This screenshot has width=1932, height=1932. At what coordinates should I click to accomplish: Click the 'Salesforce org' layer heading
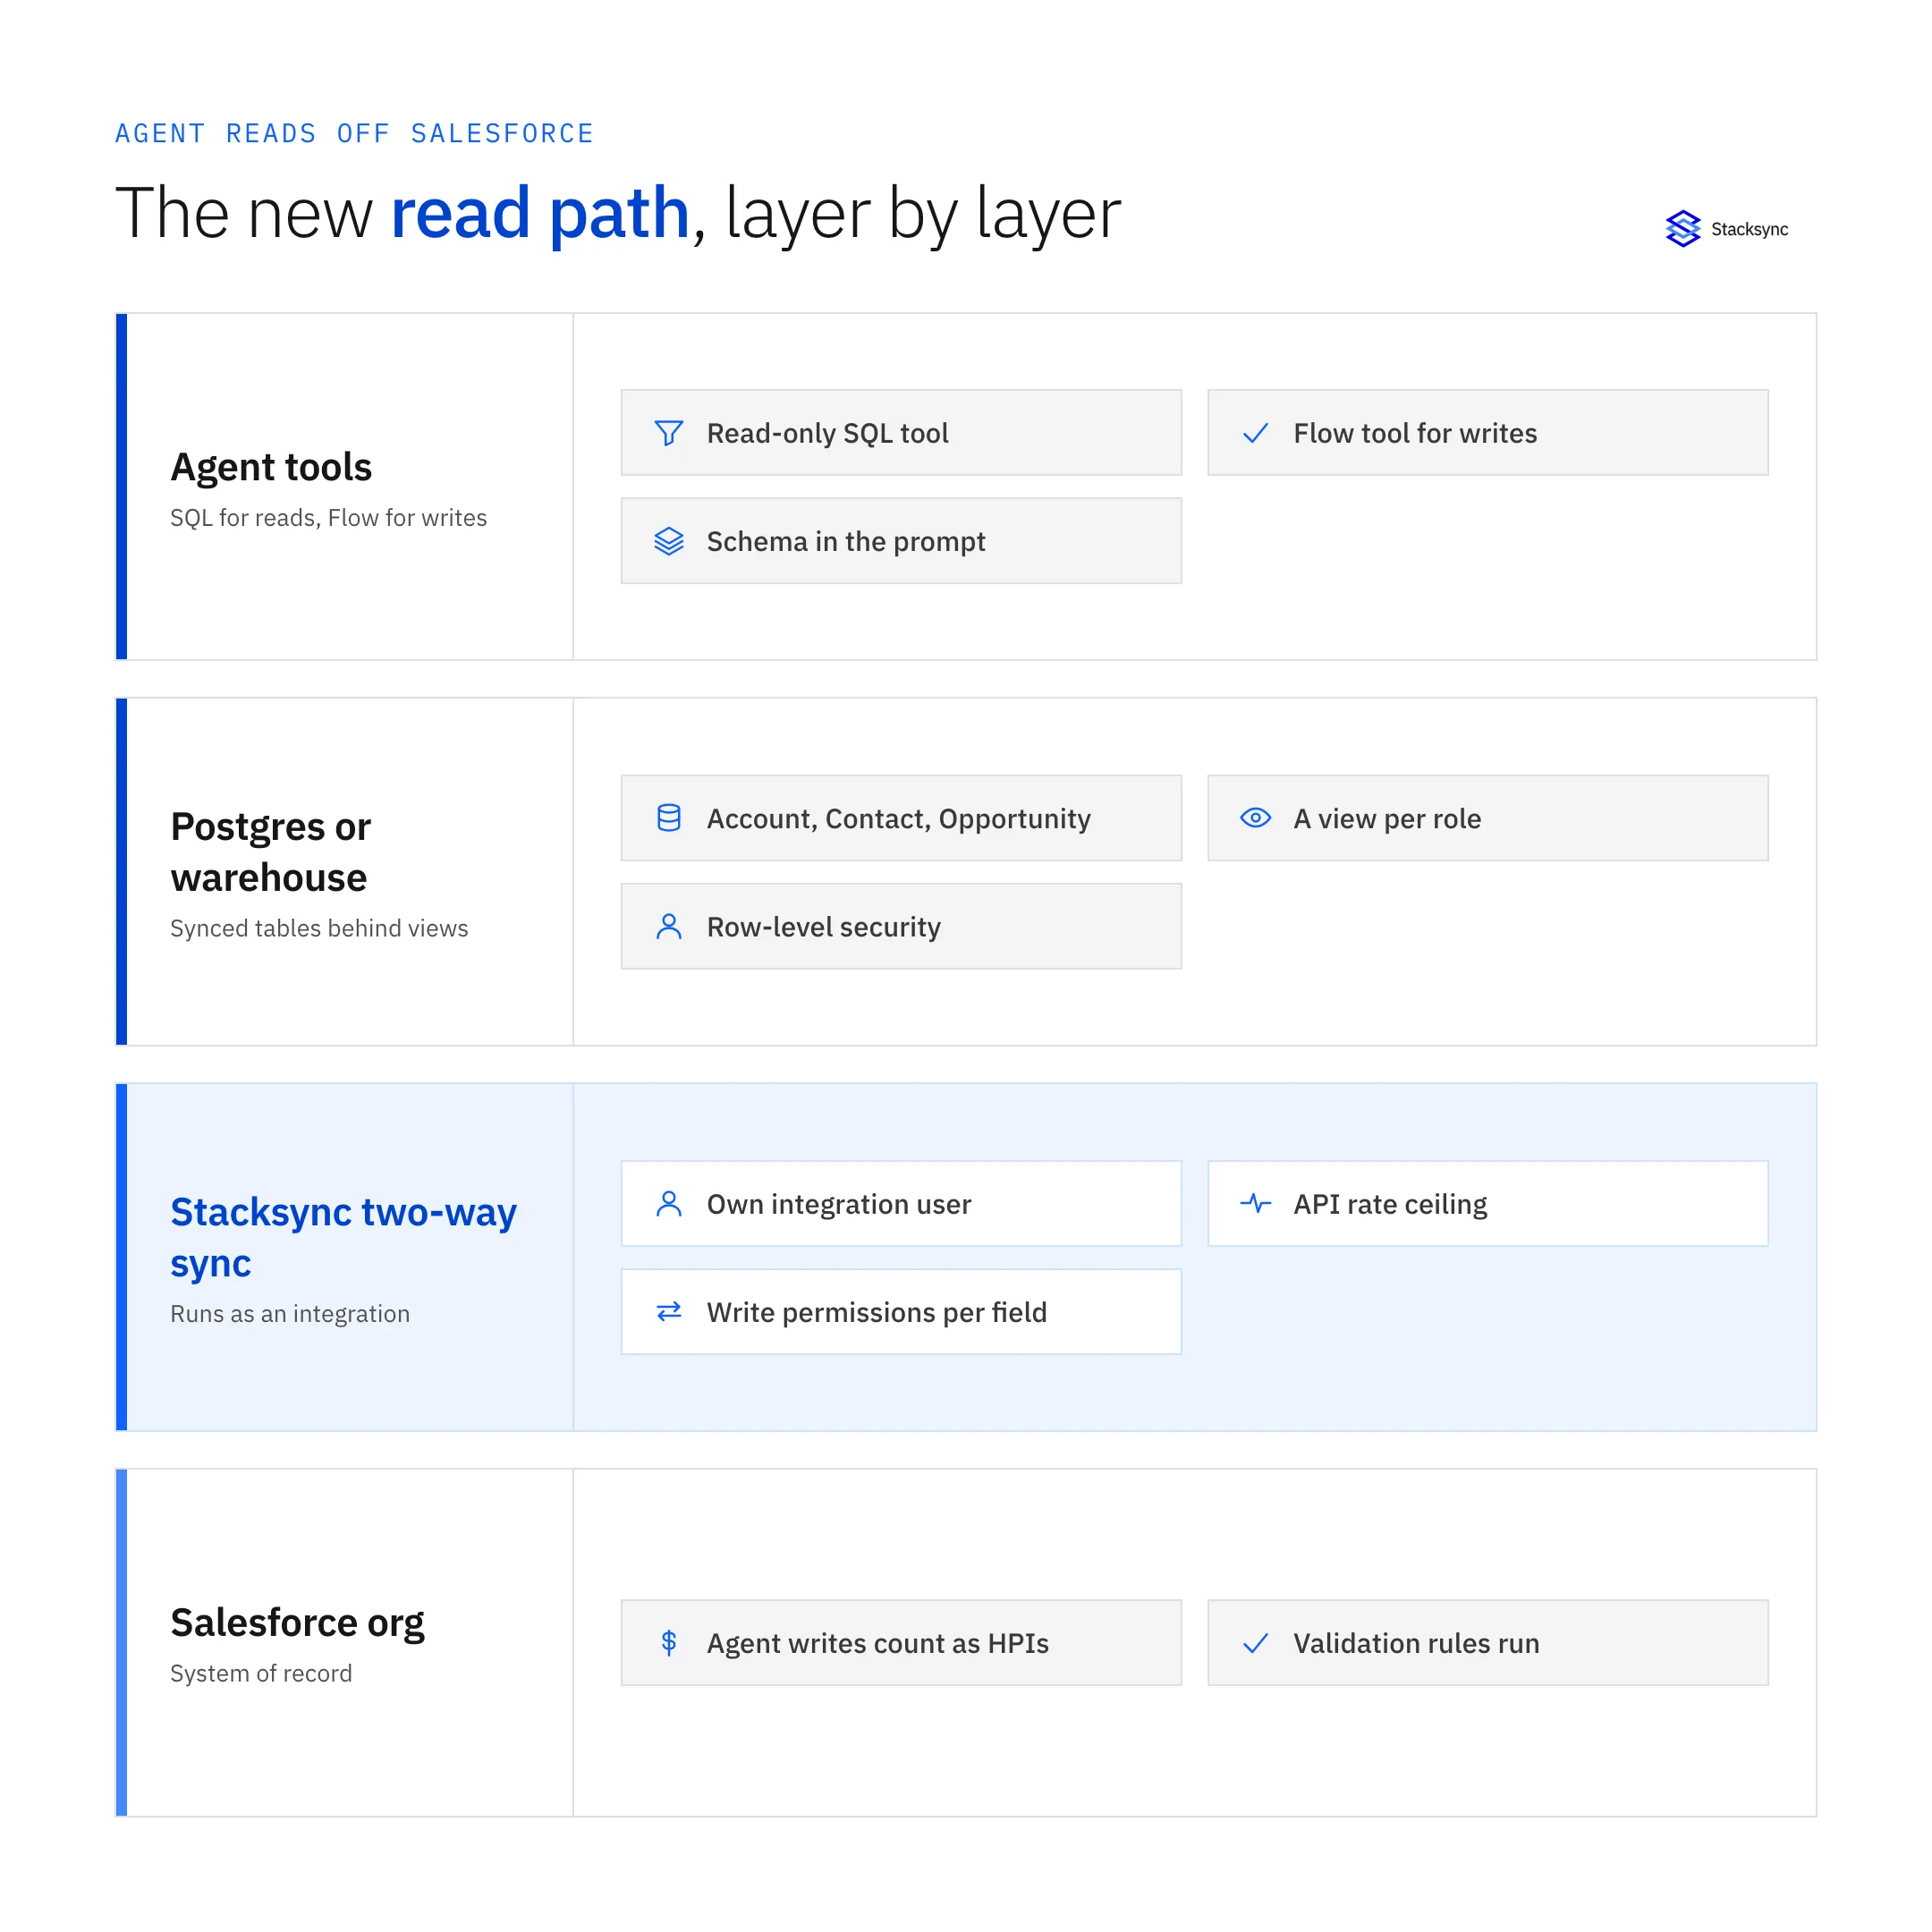[x=297, y=1623]
